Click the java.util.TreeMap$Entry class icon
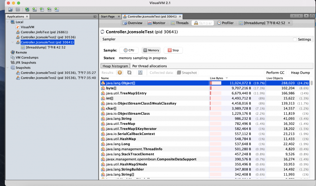This screenshot has width=316, height=186. click(x=103, y=93)
